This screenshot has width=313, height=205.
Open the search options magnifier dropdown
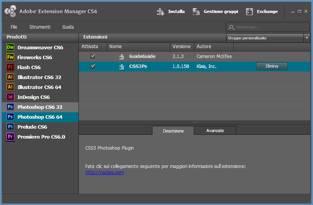[231, 27]
